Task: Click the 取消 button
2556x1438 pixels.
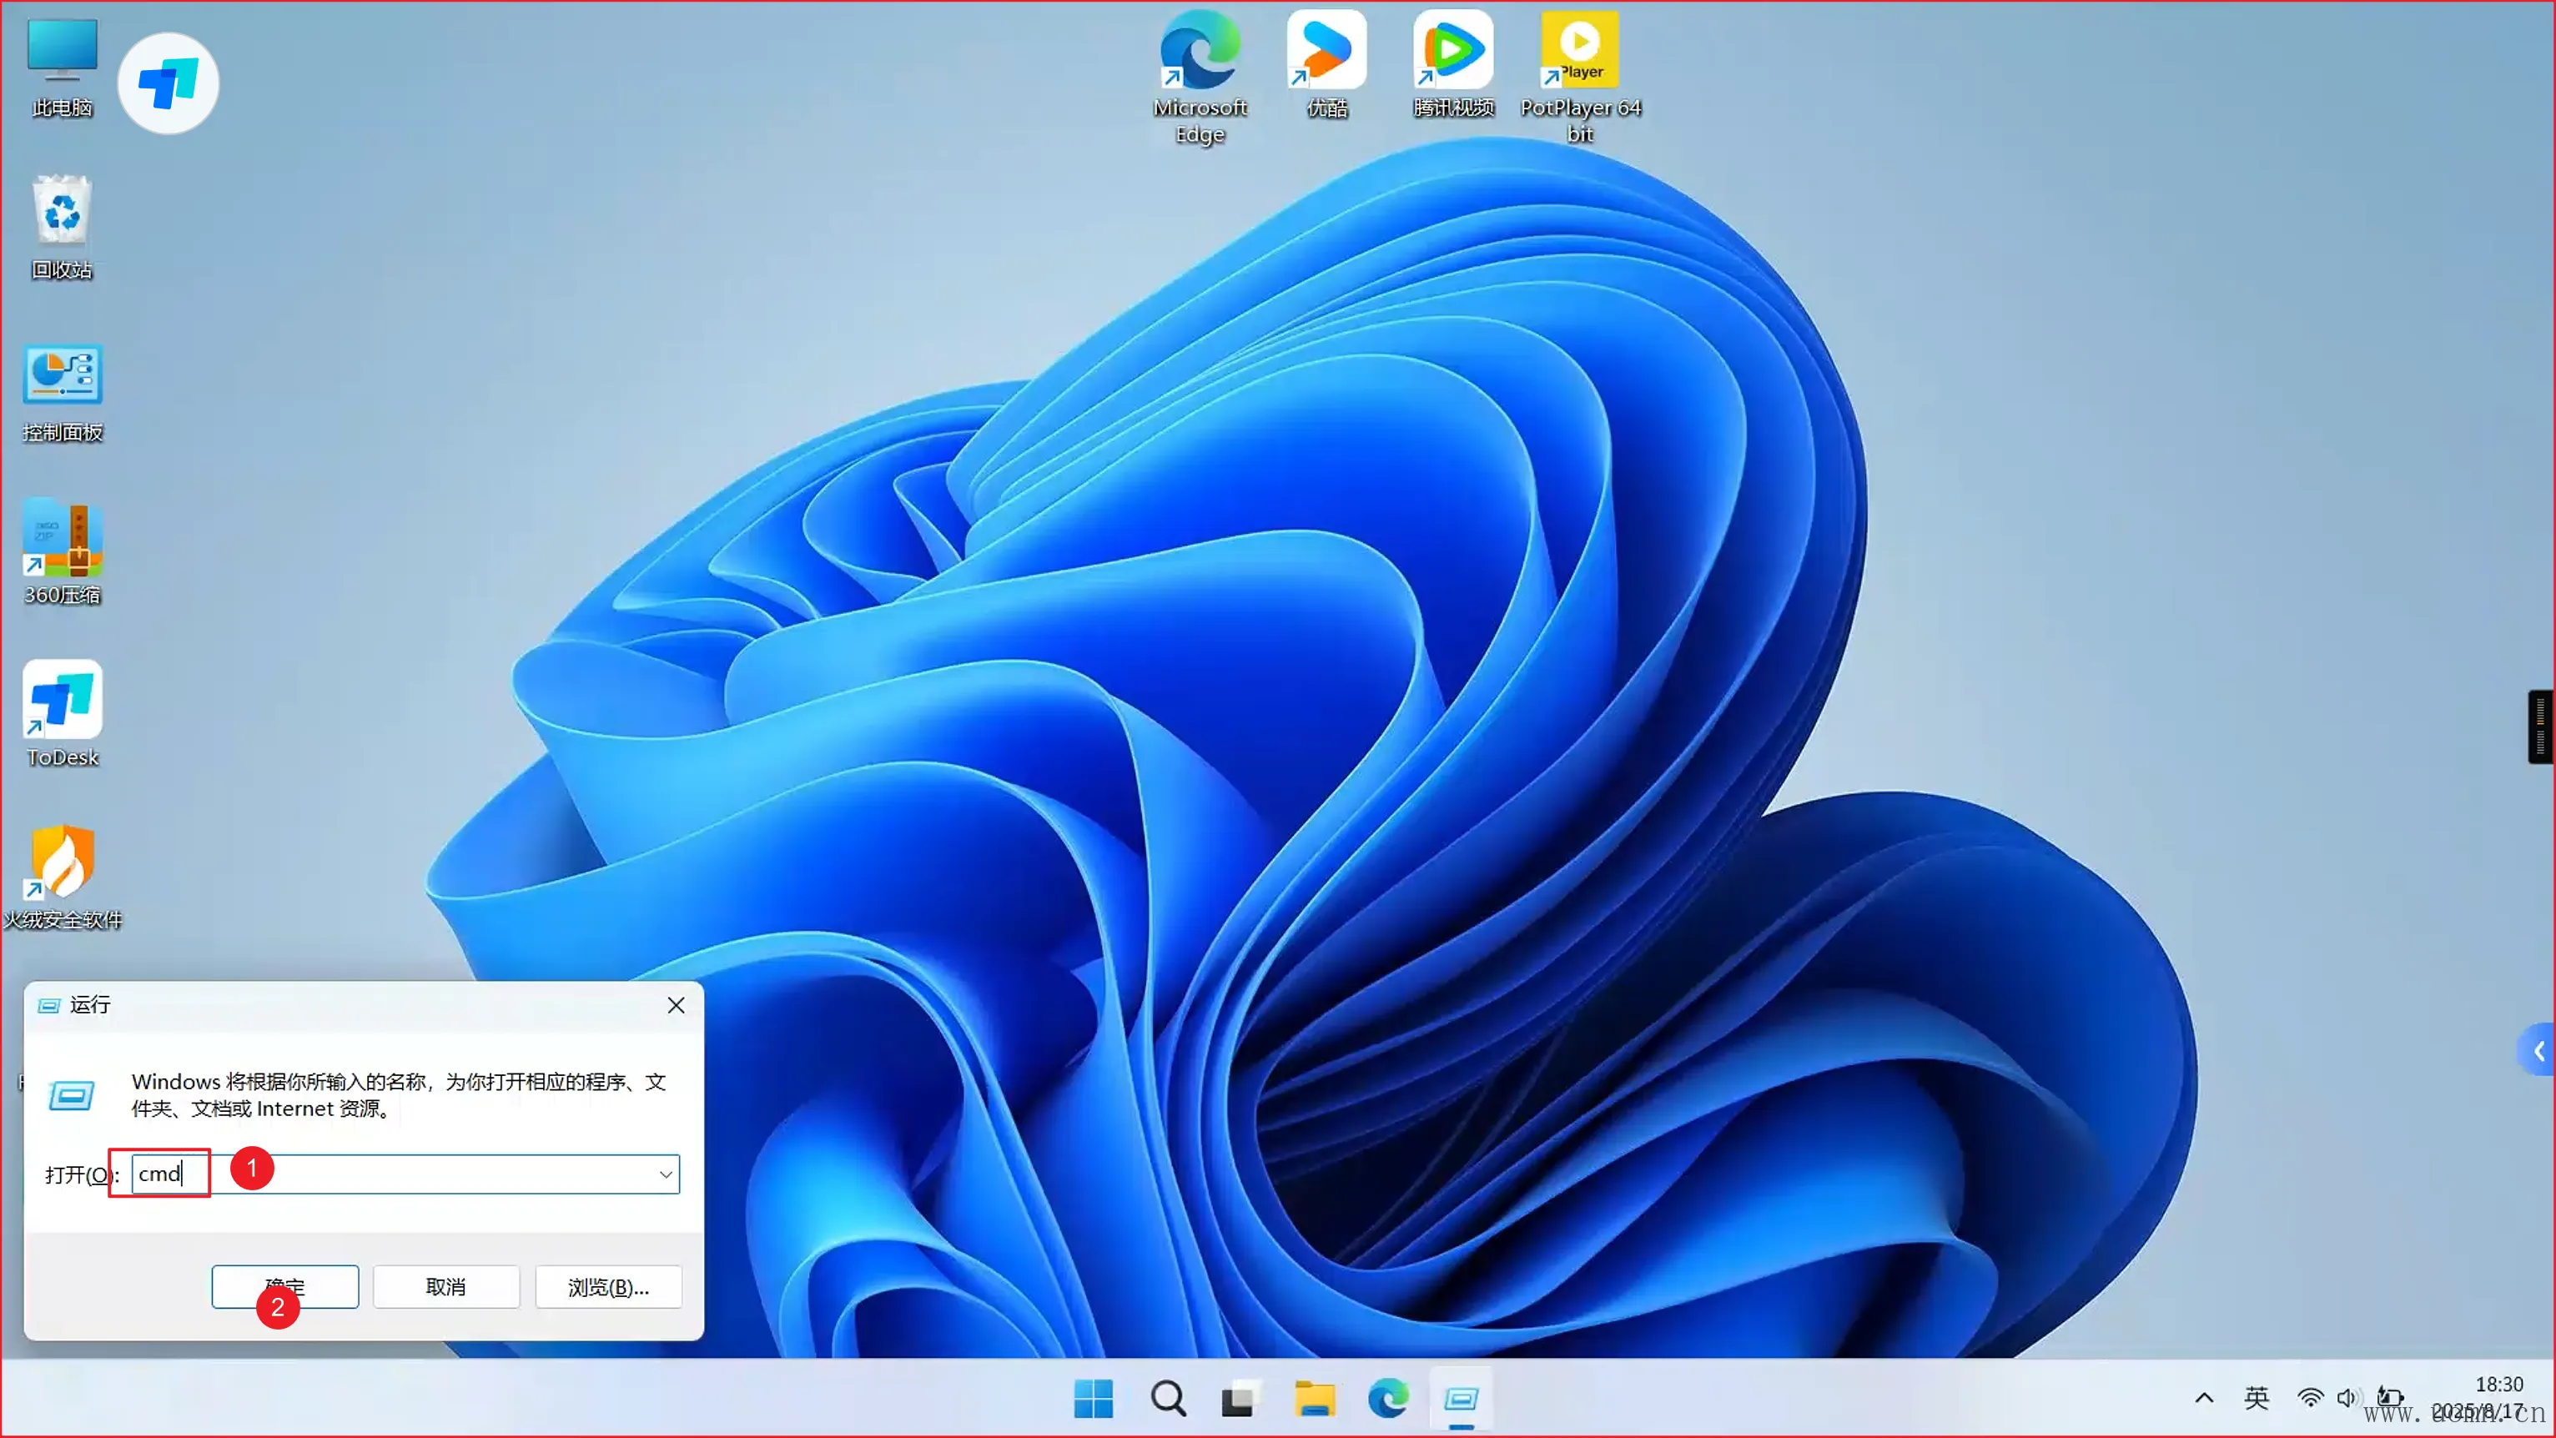Action: (445, 1286)
